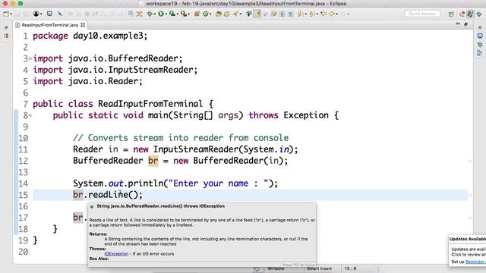Open the New Java Class dropdown arrow
This screenshot has width=486, height=273.
210,14
